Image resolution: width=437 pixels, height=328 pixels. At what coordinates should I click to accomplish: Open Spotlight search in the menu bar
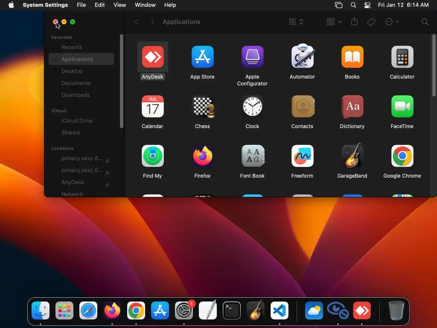(x=353, y=5)
